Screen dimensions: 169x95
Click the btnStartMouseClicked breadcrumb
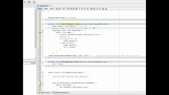[x=60, y=93]
